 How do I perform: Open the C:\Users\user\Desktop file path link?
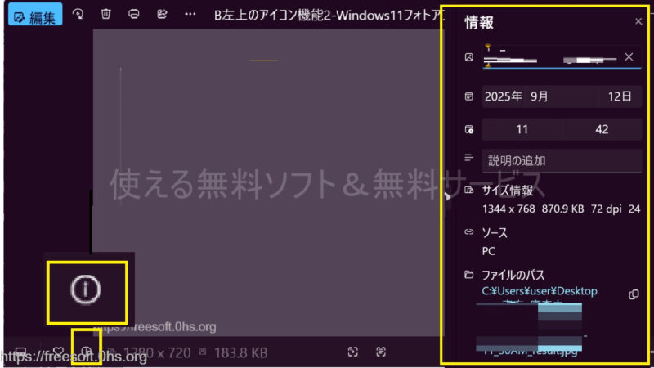540,291
